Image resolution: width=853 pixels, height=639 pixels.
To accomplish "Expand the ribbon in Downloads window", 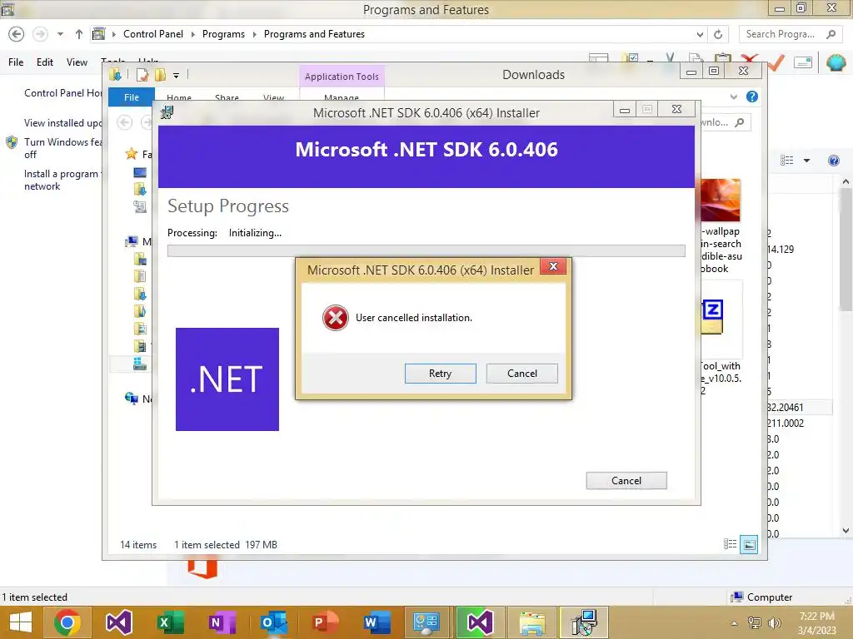I will pyautogui.click(x=733, y=97).
